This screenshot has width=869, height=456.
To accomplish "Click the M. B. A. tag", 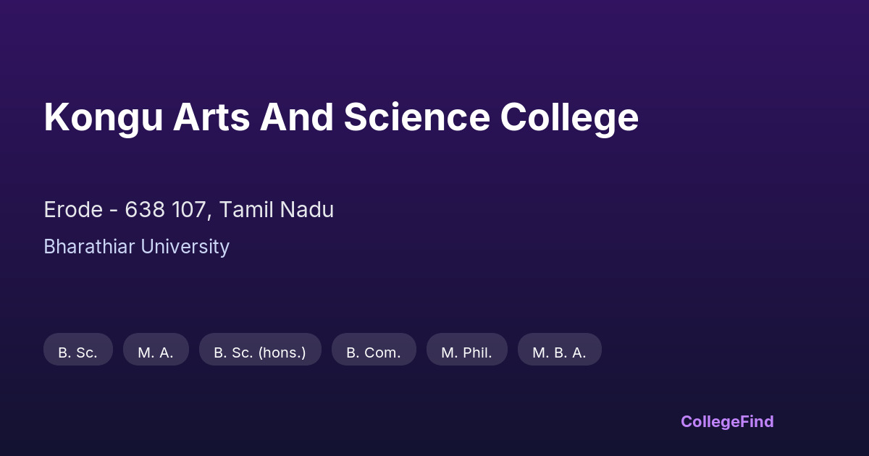I will (x=560, y=352).
